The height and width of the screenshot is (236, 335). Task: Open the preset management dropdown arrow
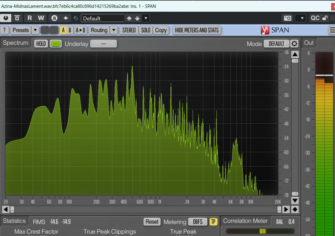point(146,18)
